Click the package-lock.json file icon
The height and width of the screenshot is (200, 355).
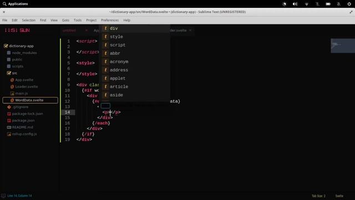pos(9,113)
